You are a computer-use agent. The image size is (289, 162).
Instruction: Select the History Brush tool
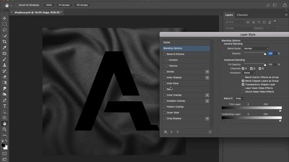(5, 71)
